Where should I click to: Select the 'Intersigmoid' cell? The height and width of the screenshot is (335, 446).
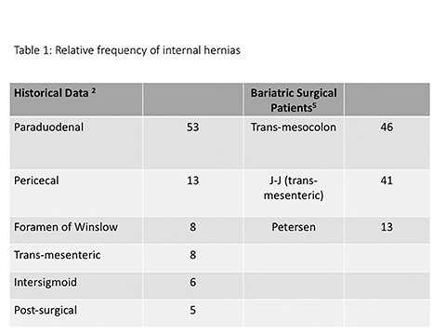pyautogui.click(x=76, y=286)
